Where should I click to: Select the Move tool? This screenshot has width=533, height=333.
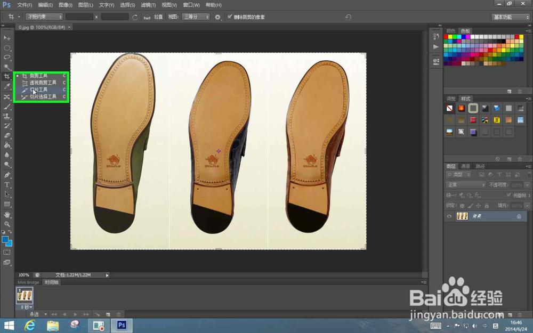click(x=7, y=38)
